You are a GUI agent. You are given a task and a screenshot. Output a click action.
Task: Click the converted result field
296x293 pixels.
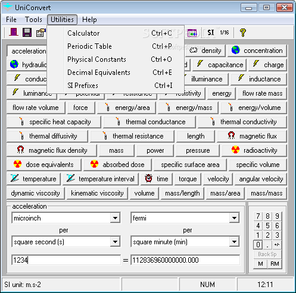[185, 260]
